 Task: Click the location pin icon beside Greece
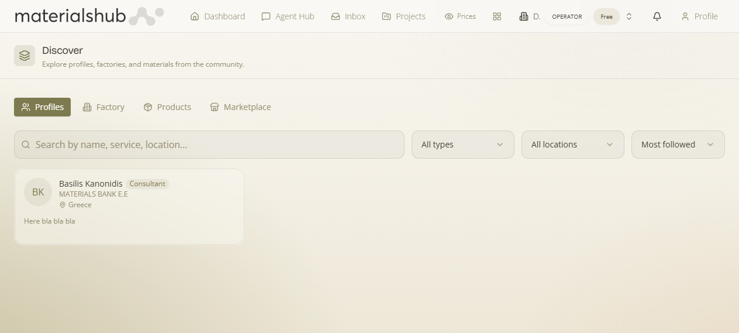tap(63, 205)
